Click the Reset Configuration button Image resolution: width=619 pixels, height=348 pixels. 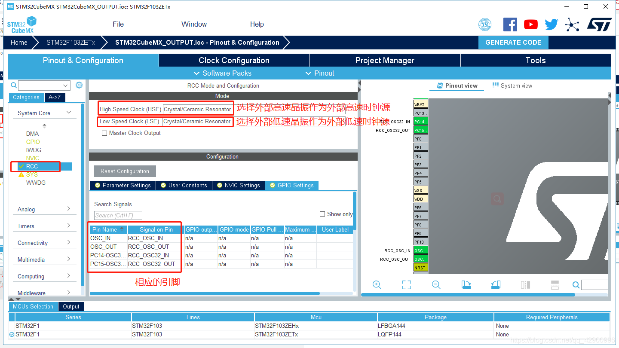coord(125,171)
